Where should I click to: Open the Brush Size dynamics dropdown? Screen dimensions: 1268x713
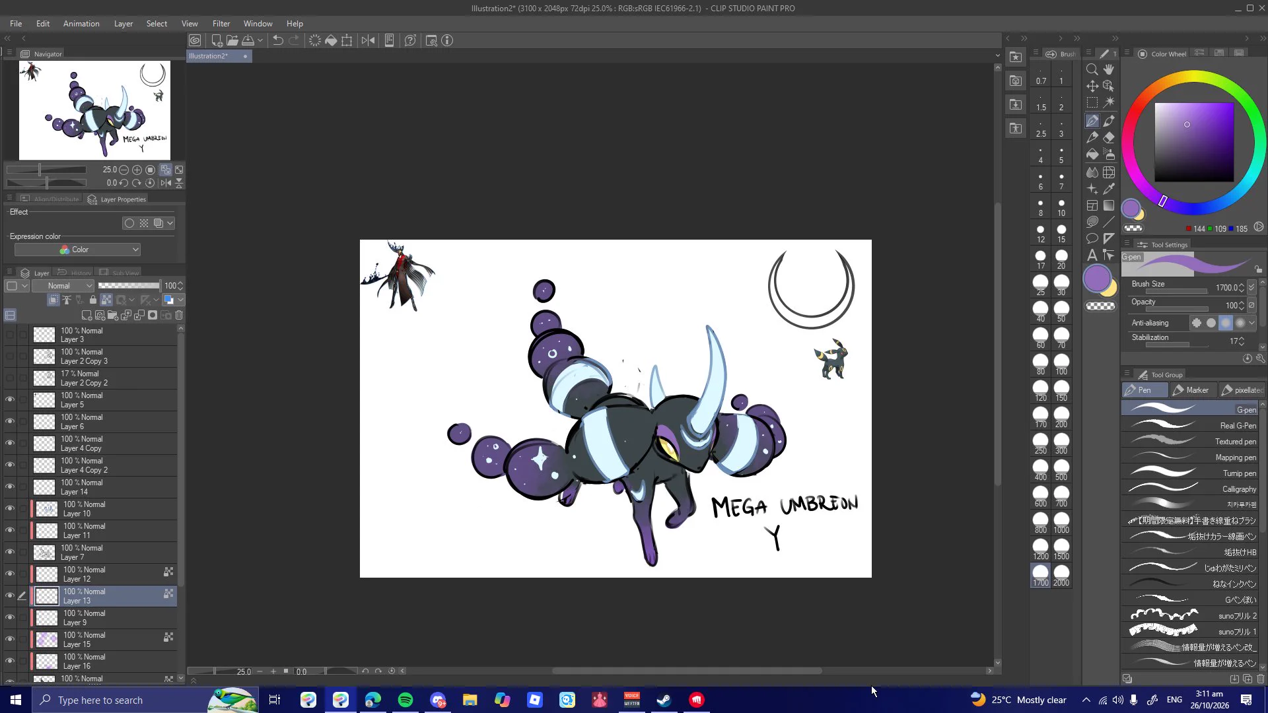1251,288
